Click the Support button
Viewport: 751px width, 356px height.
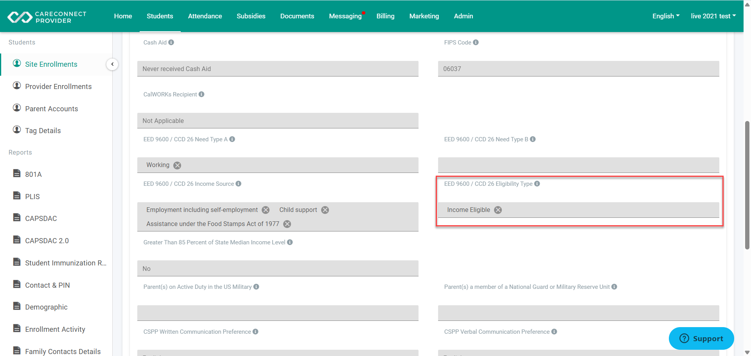(x=701, y=338)
